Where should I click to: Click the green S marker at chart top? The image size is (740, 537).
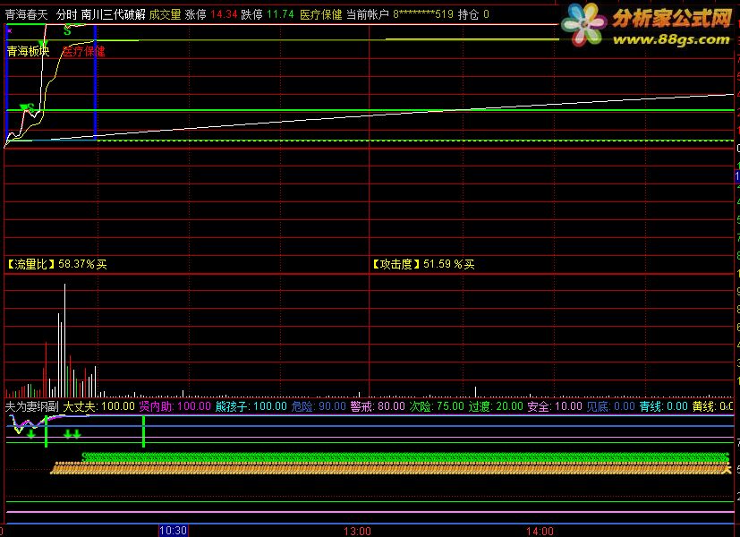[67, 31]
